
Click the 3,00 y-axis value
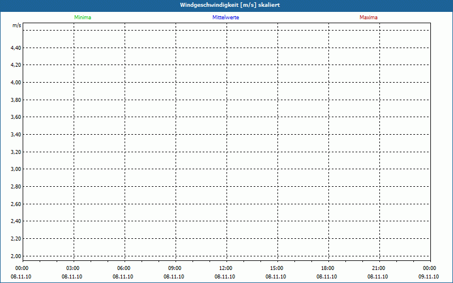(x=16, y=169)
